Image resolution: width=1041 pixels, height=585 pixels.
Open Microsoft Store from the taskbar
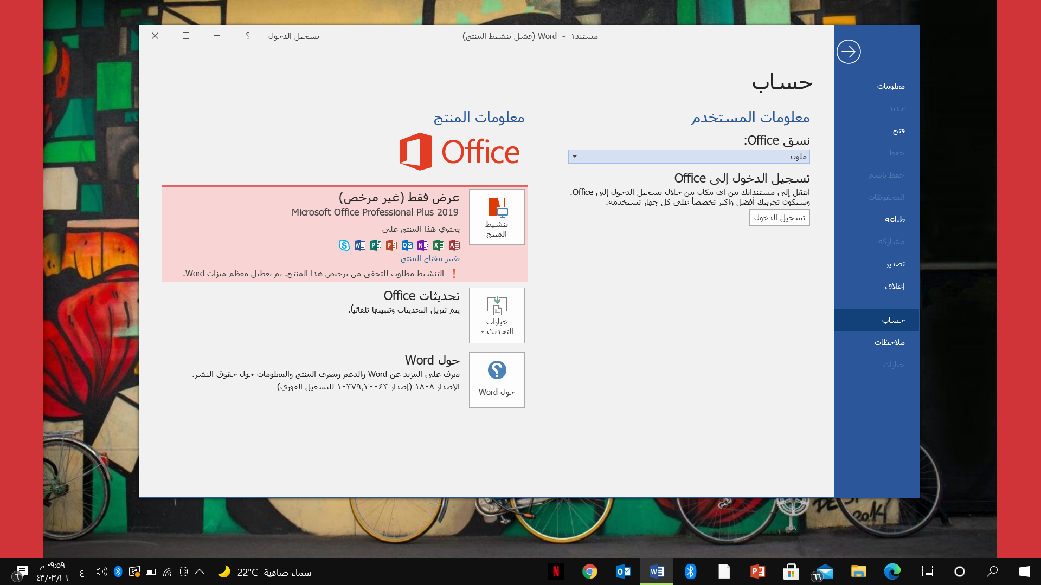[791, 571]
